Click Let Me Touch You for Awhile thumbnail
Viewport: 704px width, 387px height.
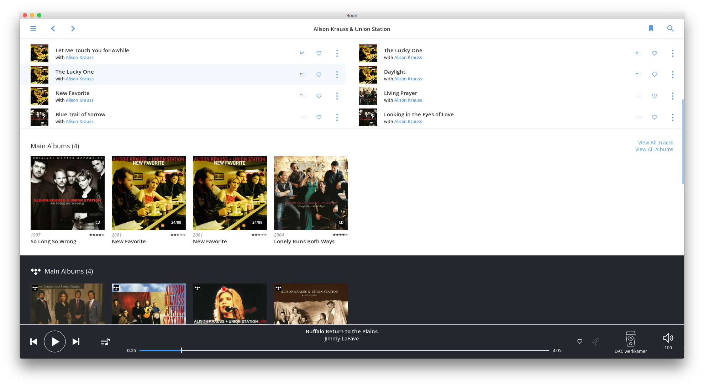[x=40, y=53]
